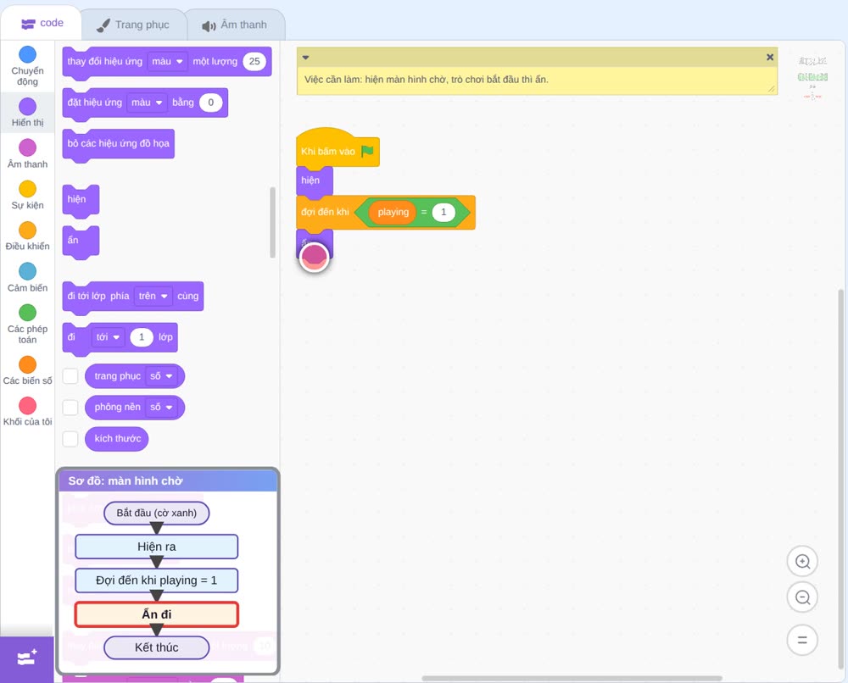Close the yellow comment note

(x=770, y=58)
